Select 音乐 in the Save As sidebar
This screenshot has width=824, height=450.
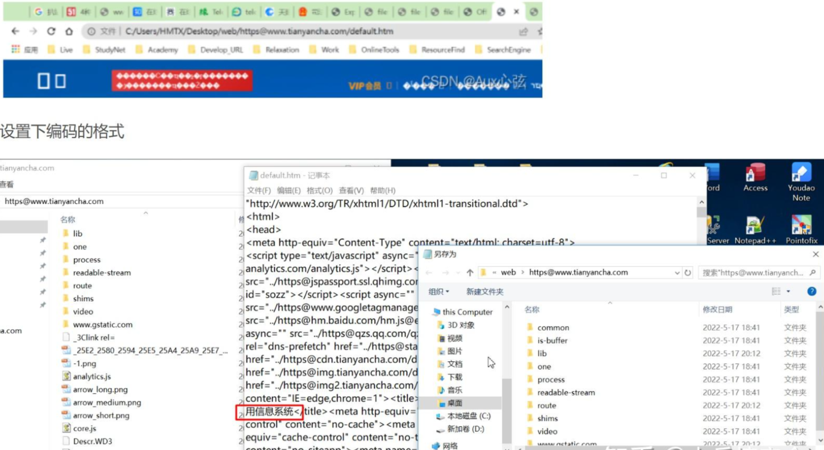(450, 390)
